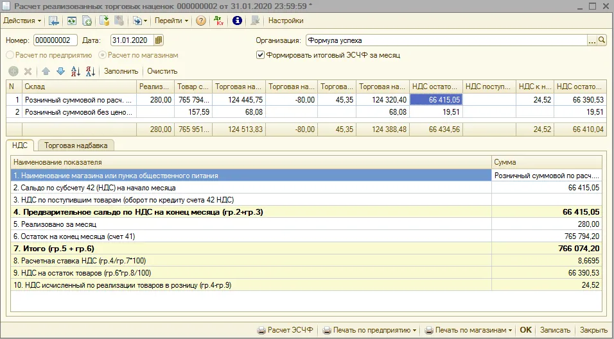Move row down with blue arrow icon
Screen dimensions: 614x339
[x=60, y=71]
